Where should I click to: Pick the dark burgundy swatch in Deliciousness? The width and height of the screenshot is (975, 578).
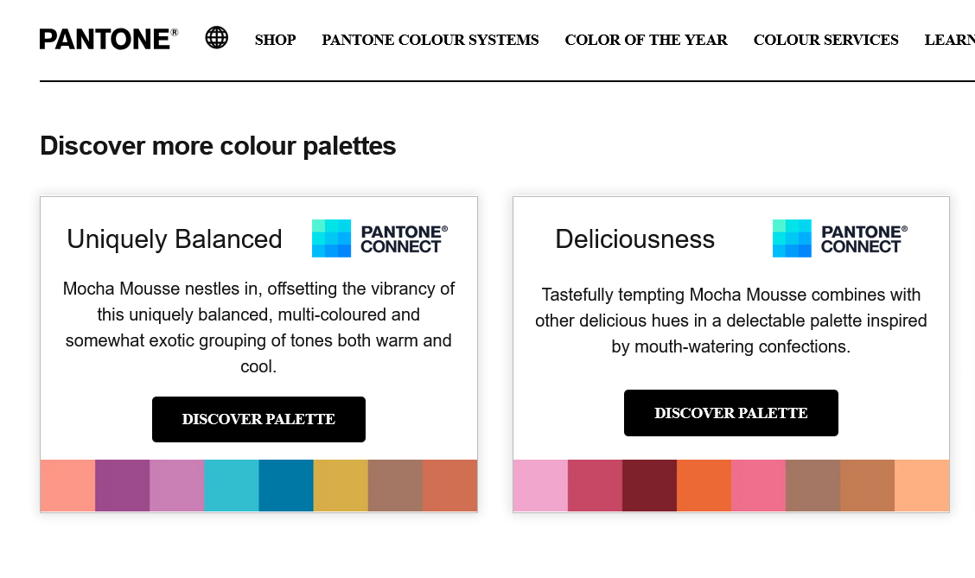(649, 486)
